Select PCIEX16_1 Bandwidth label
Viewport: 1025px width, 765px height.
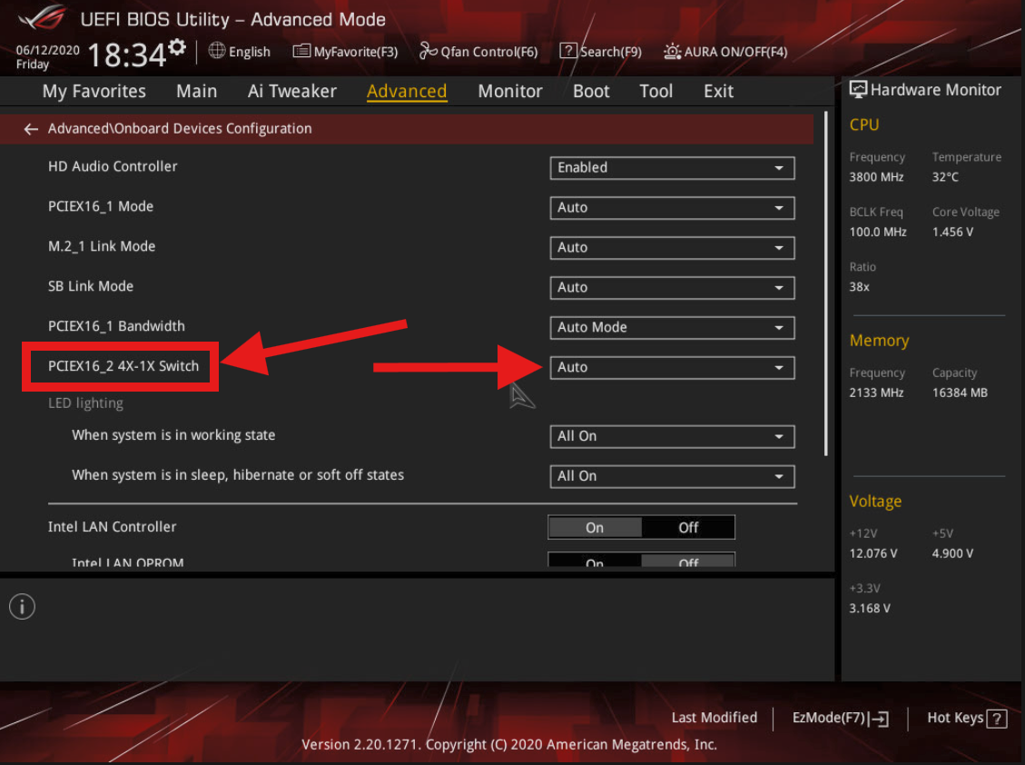(116, 326)
